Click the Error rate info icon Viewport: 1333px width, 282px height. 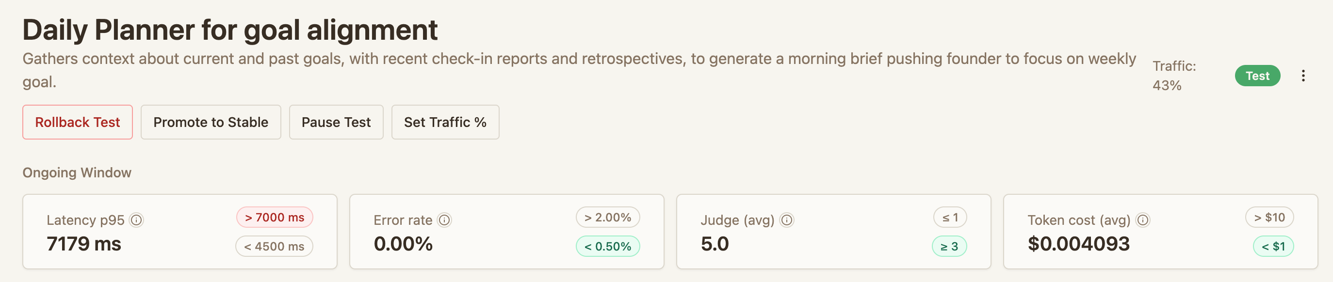(x=444, y=219)
